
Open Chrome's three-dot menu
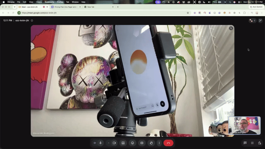pyautogui.click(x=262, y=13)
